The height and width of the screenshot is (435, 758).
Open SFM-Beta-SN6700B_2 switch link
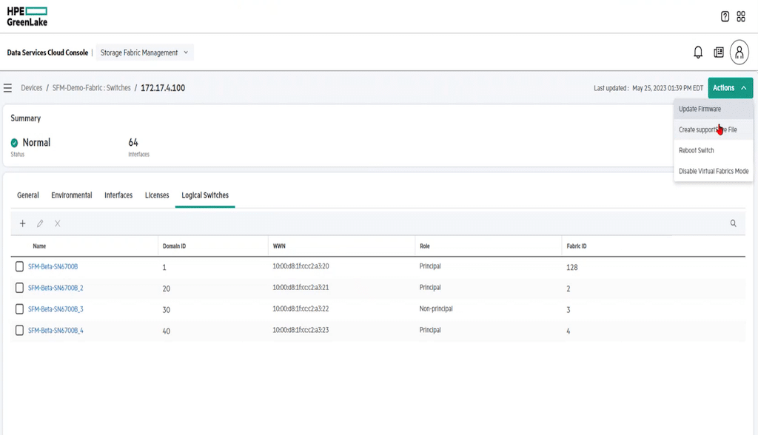point(56,288)
